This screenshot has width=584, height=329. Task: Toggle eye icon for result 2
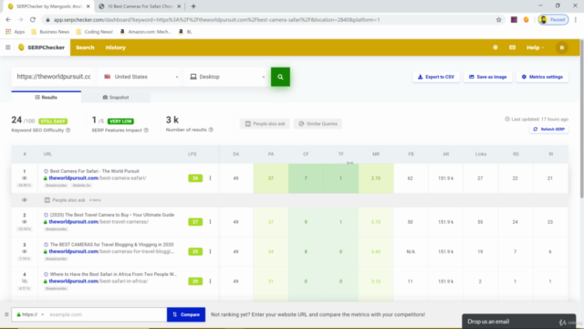(x=25, y=222)
